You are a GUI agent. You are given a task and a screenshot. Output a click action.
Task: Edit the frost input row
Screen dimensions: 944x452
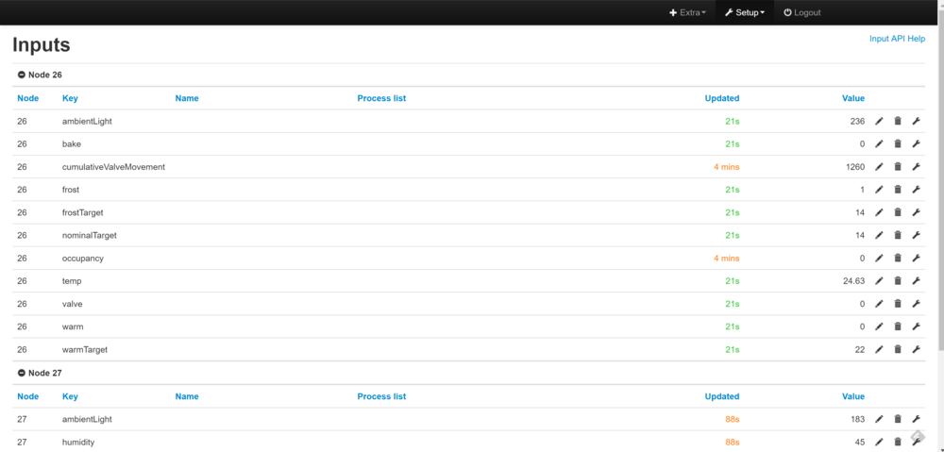point(879,190)
